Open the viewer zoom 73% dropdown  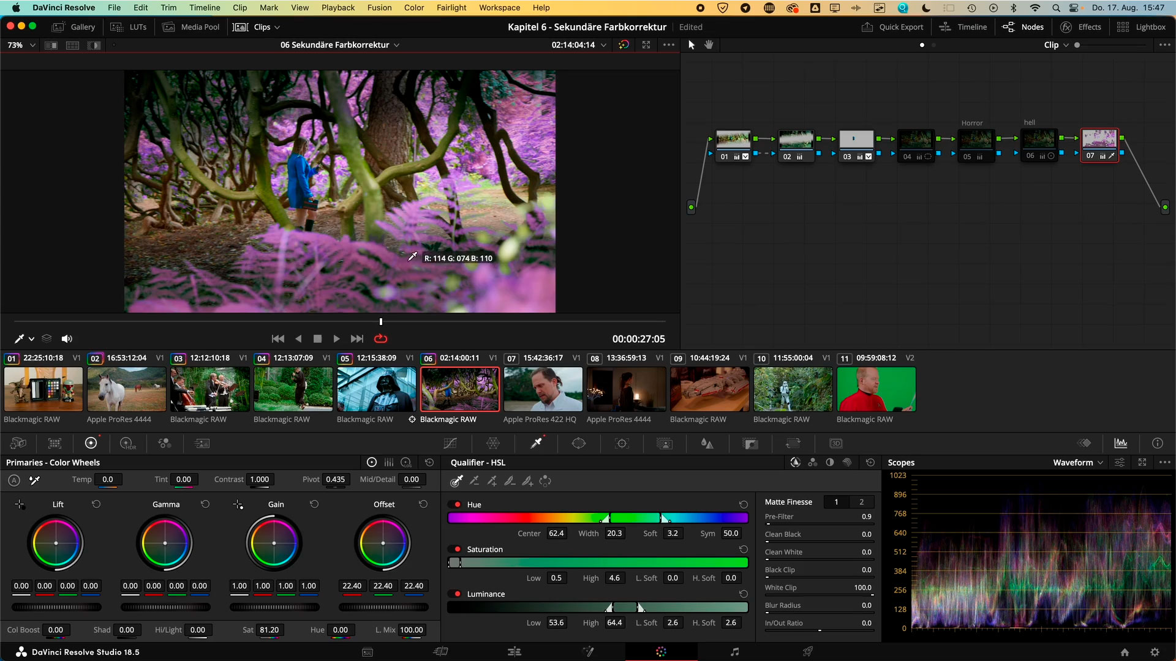click(21, 45)
